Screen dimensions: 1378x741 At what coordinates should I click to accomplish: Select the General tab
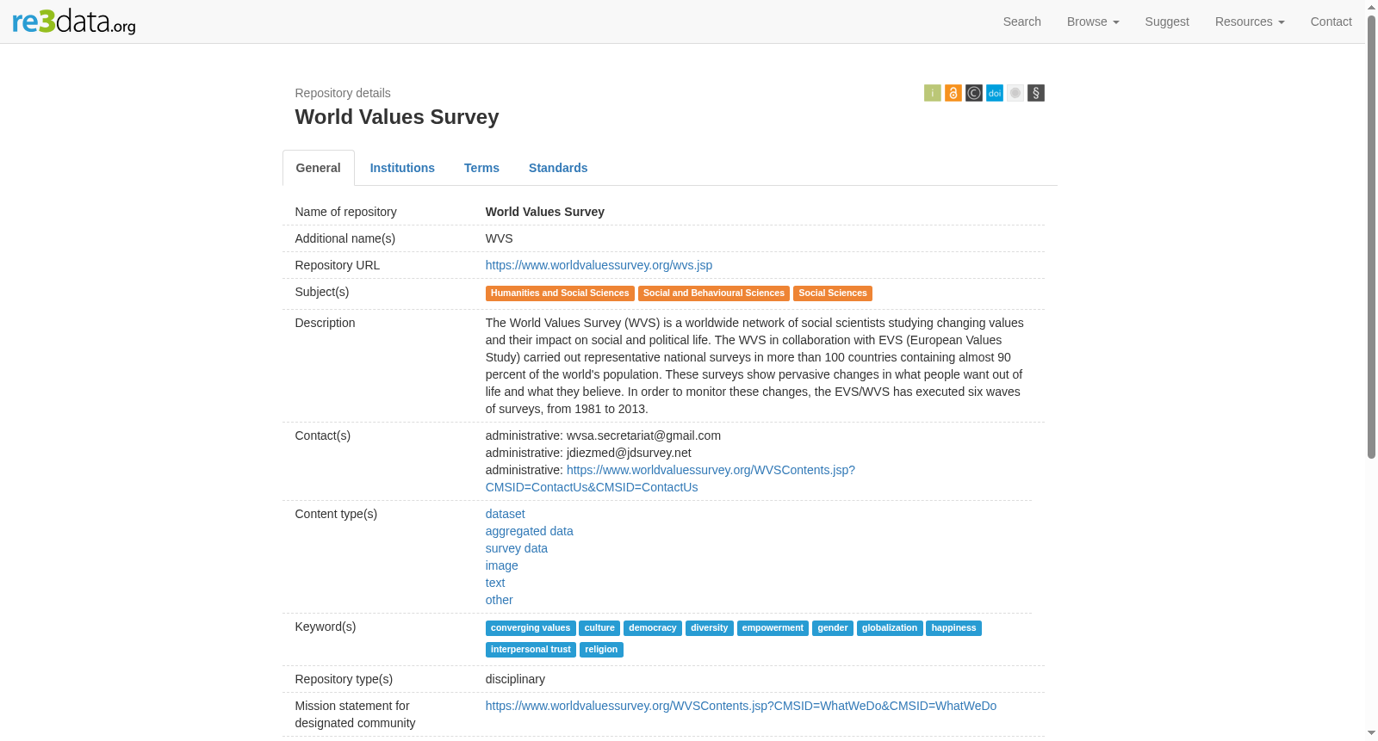(319, 168)
